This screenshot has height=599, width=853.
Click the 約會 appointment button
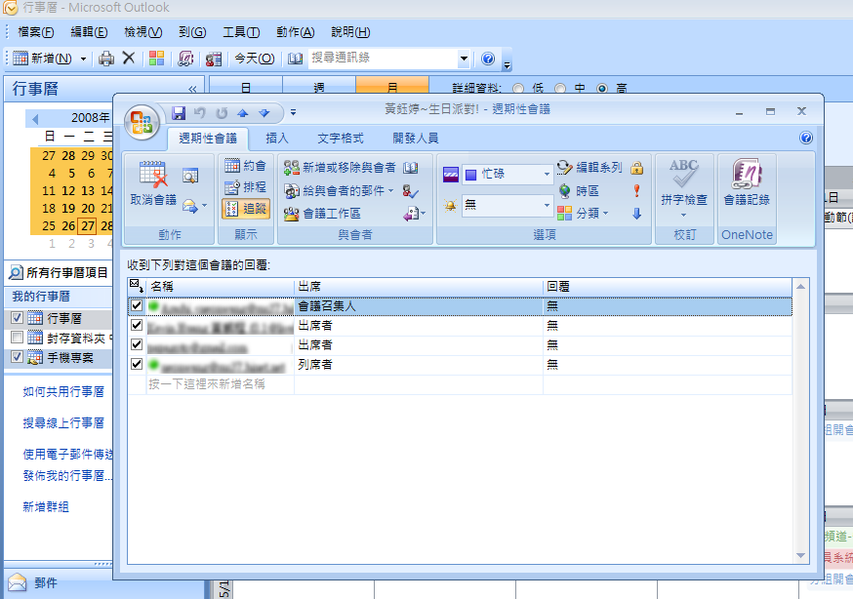tap(246, 166)
